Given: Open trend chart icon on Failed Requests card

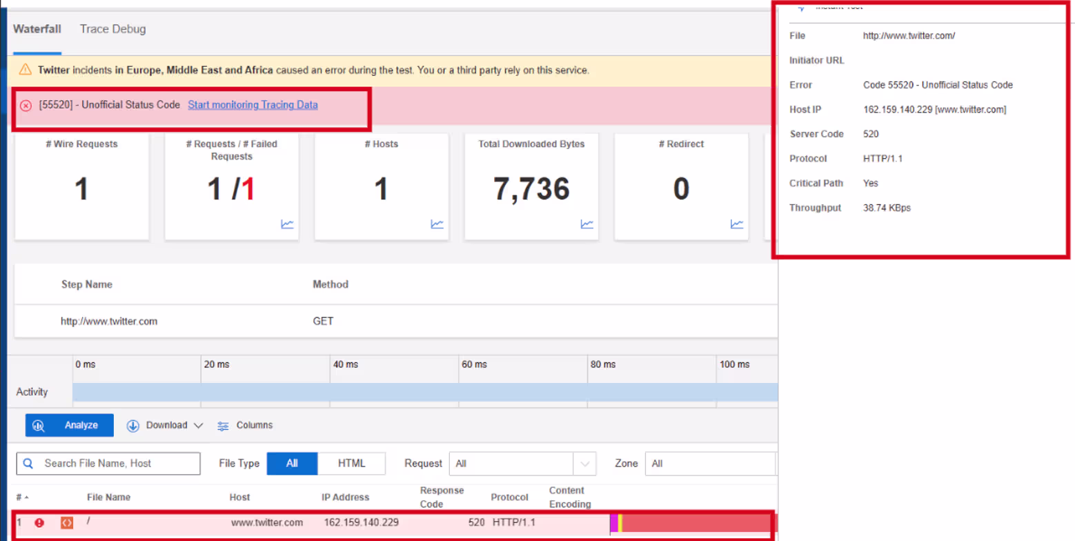Looking at the screenshot, I should 287,224.
